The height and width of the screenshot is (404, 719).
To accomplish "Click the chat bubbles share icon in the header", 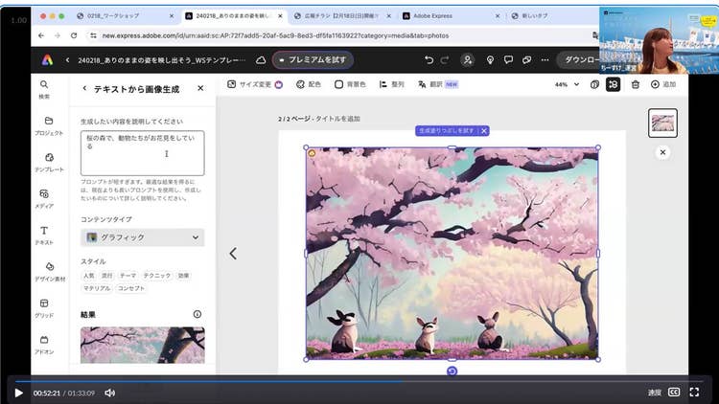I will [x=527, y=60].
